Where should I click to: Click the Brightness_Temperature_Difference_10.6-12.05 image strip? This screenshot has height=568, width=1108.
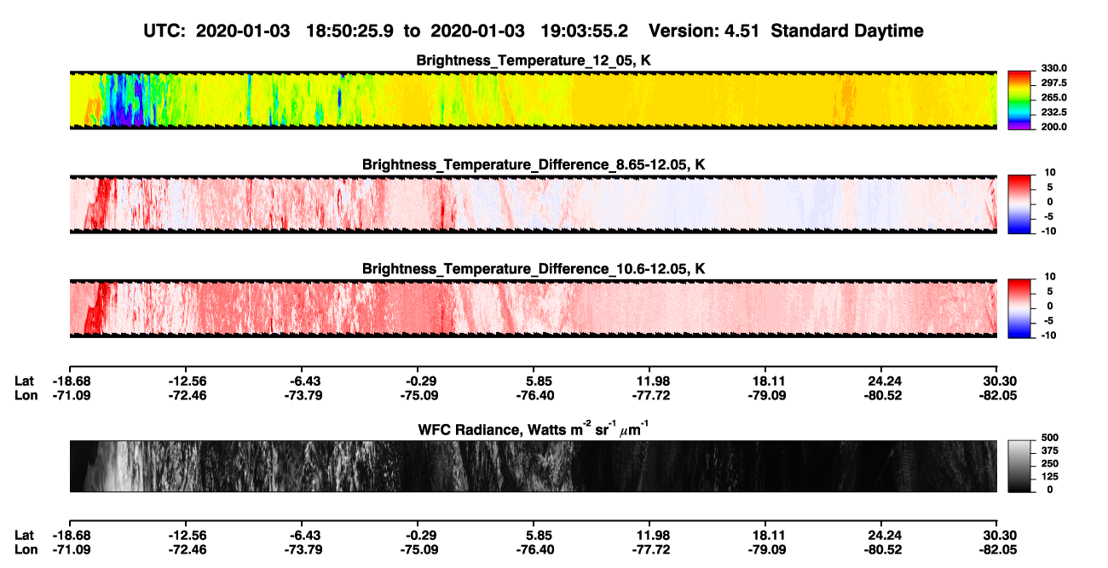tap(533, 307)
